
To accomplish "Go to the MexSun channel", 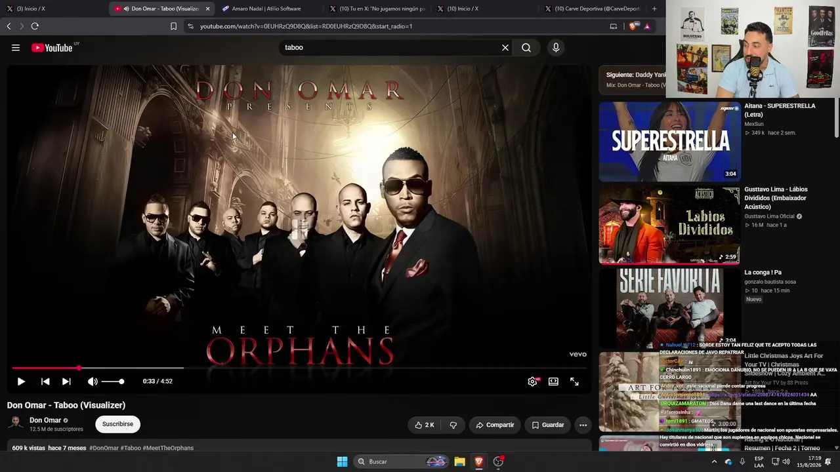I will tap(754, 124).
